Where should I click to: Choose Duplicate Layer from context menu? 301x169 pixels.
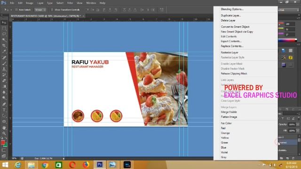coord(231,15)
